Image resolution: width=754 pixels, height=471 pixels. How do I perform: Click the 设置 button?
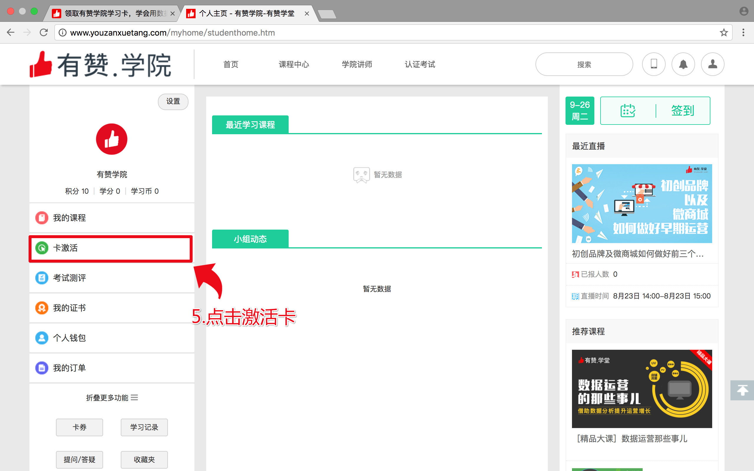[173, 102]
